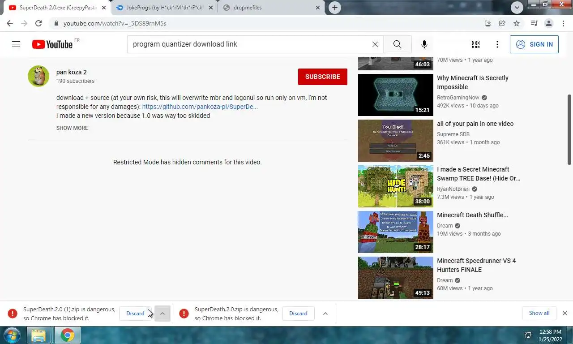Open YouTube settings three-dot menu

(497, 44)
